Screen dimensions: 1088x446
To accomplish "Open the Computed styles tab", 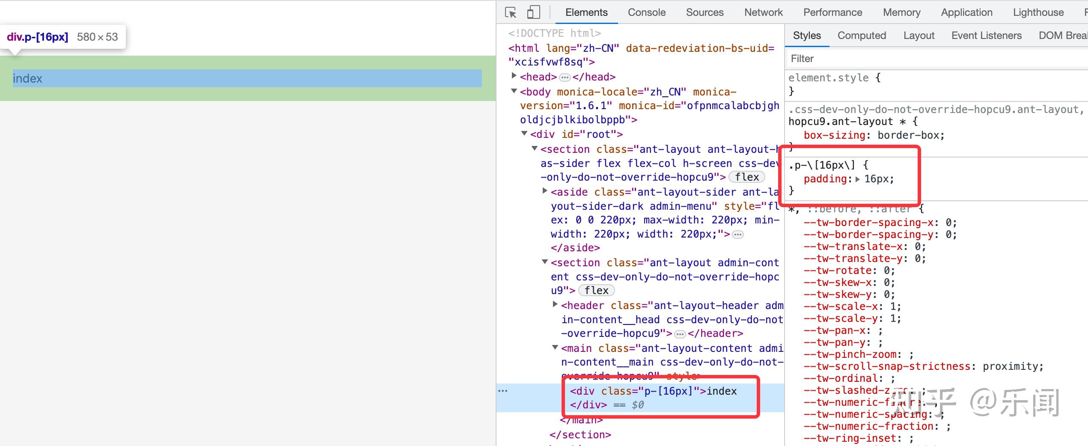I will pyautogui.click(x=861, y=35).
